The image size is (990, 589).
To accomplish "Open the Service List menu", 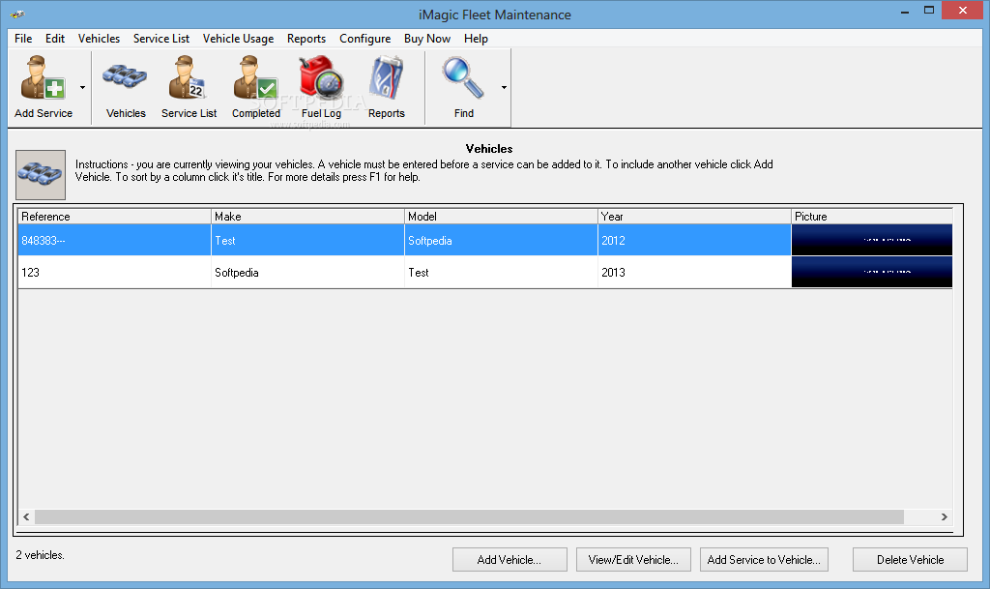I will [x=161, y=39].
